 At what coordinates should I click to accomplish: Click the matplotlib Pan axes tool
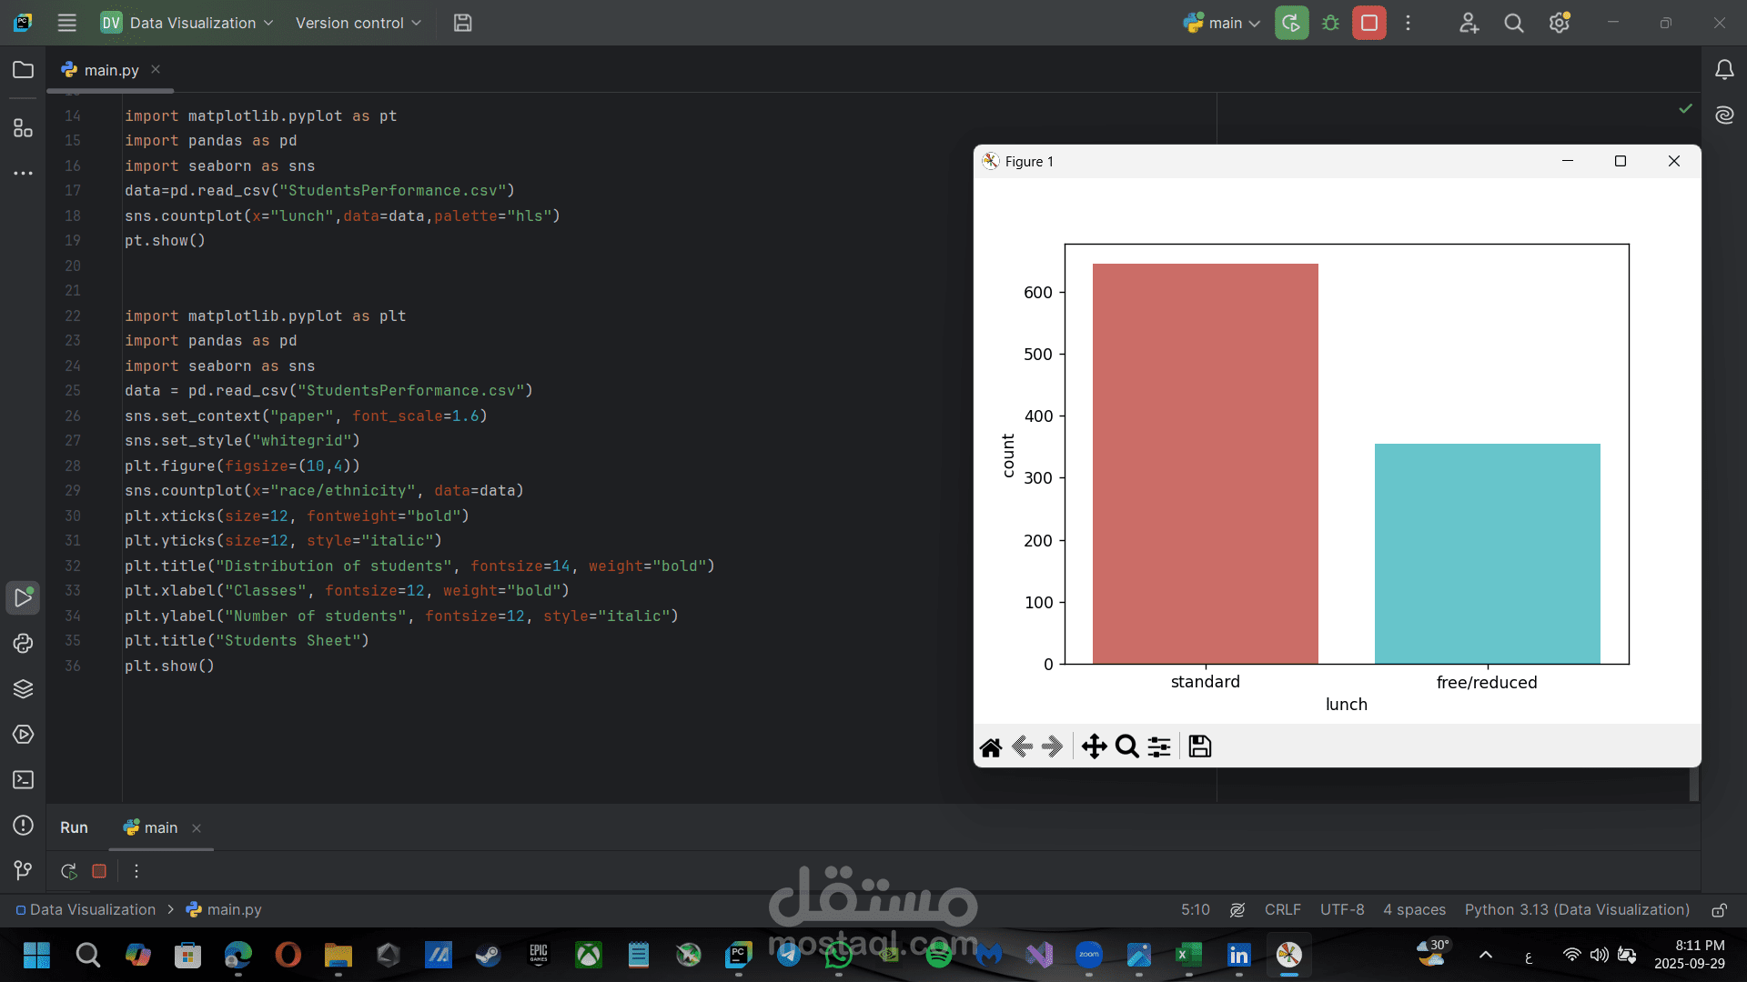point(1094,747)
